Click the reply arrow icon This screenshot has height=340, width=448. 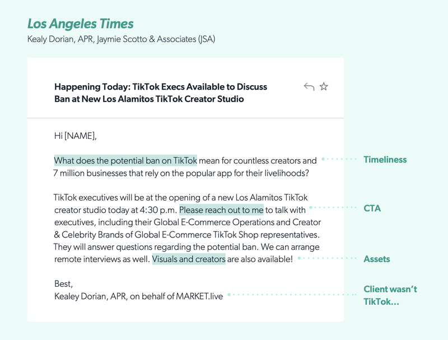coord(309,87)
